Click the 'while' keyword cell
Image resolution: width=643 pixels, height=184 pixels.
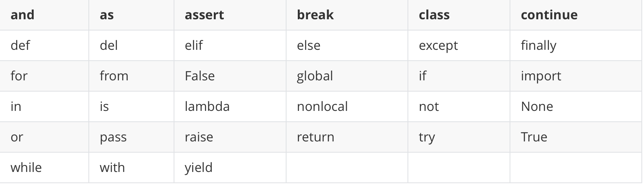pos(44,168)
